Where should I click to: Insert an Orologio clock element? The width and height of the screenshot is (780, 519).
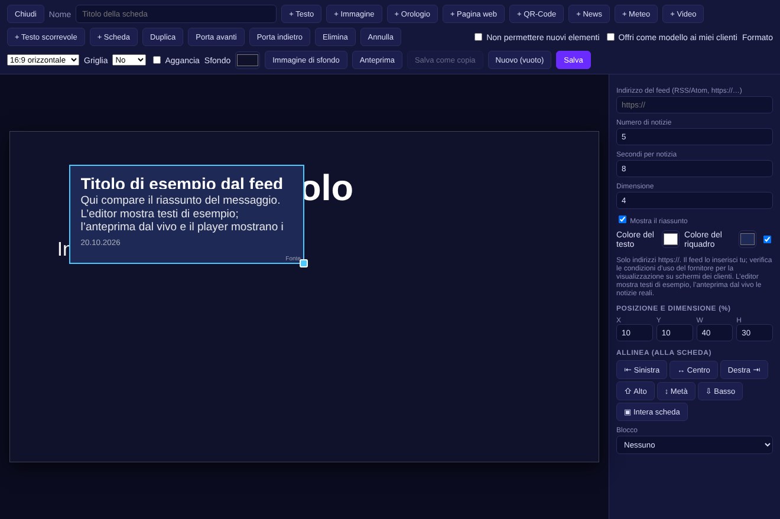click(412, 14)
